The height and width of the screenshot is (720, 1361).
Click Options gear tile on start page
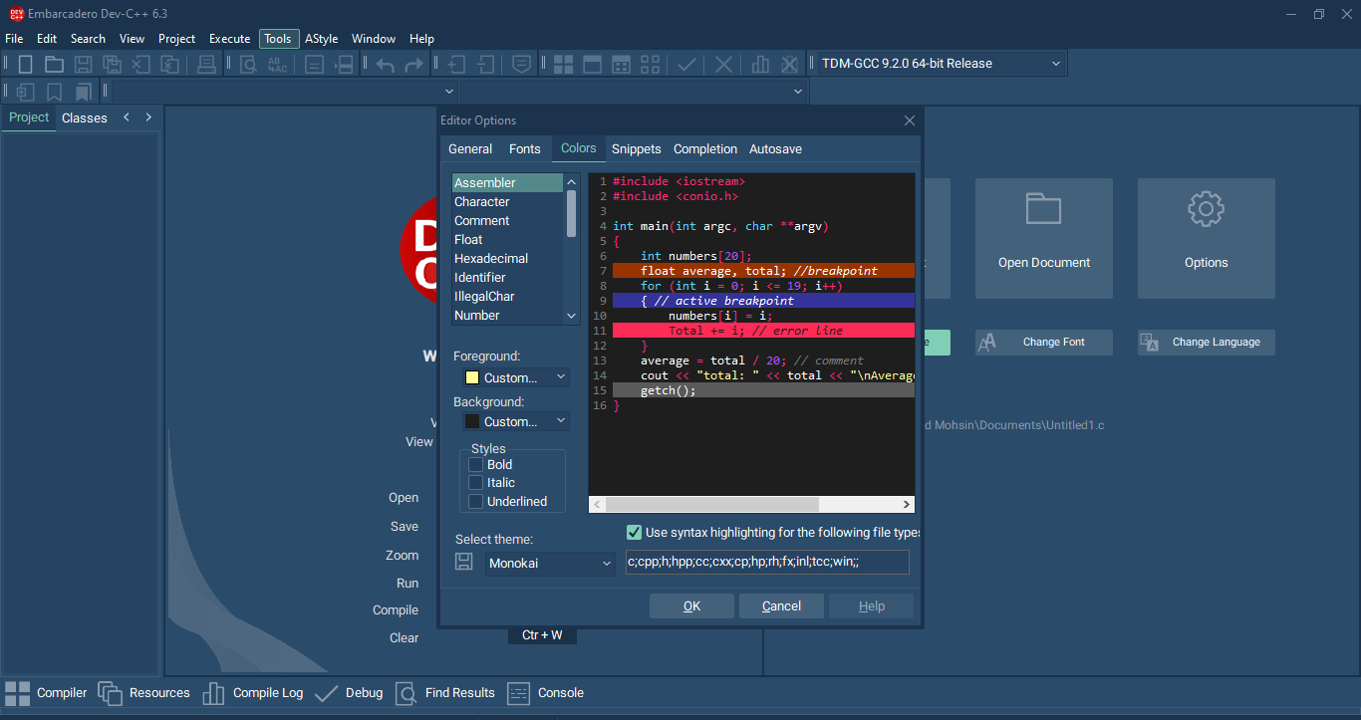pyautogui.click(x=1207, y=238)
